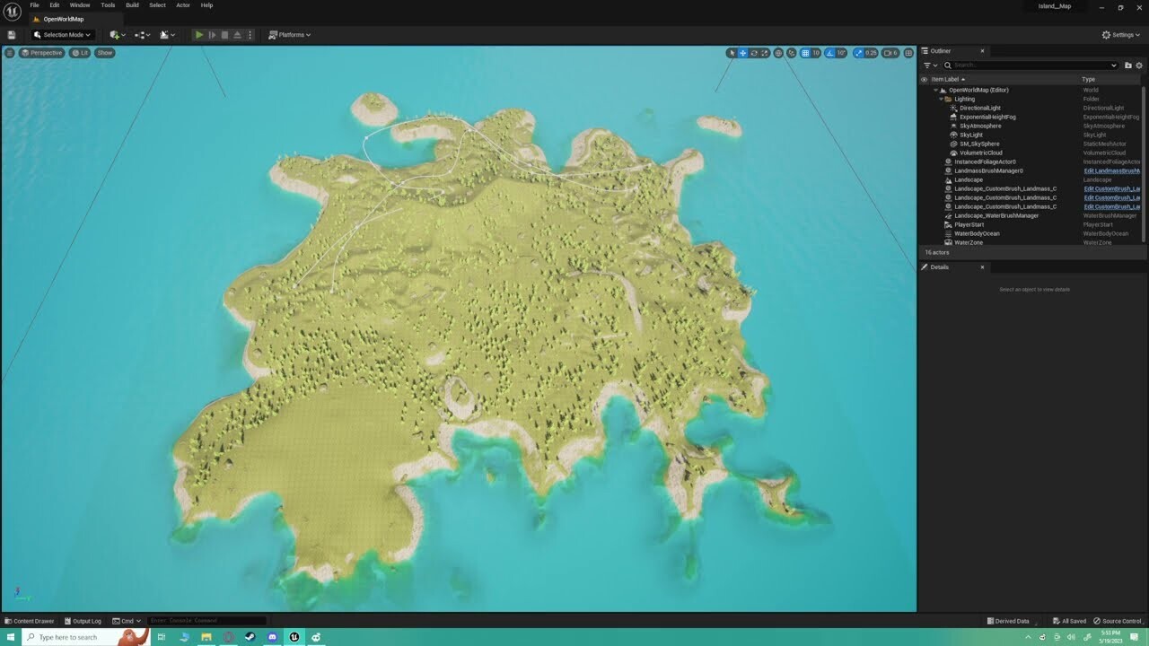Open the Content Drawer
1149x646 pixels.
click(30, 620)
